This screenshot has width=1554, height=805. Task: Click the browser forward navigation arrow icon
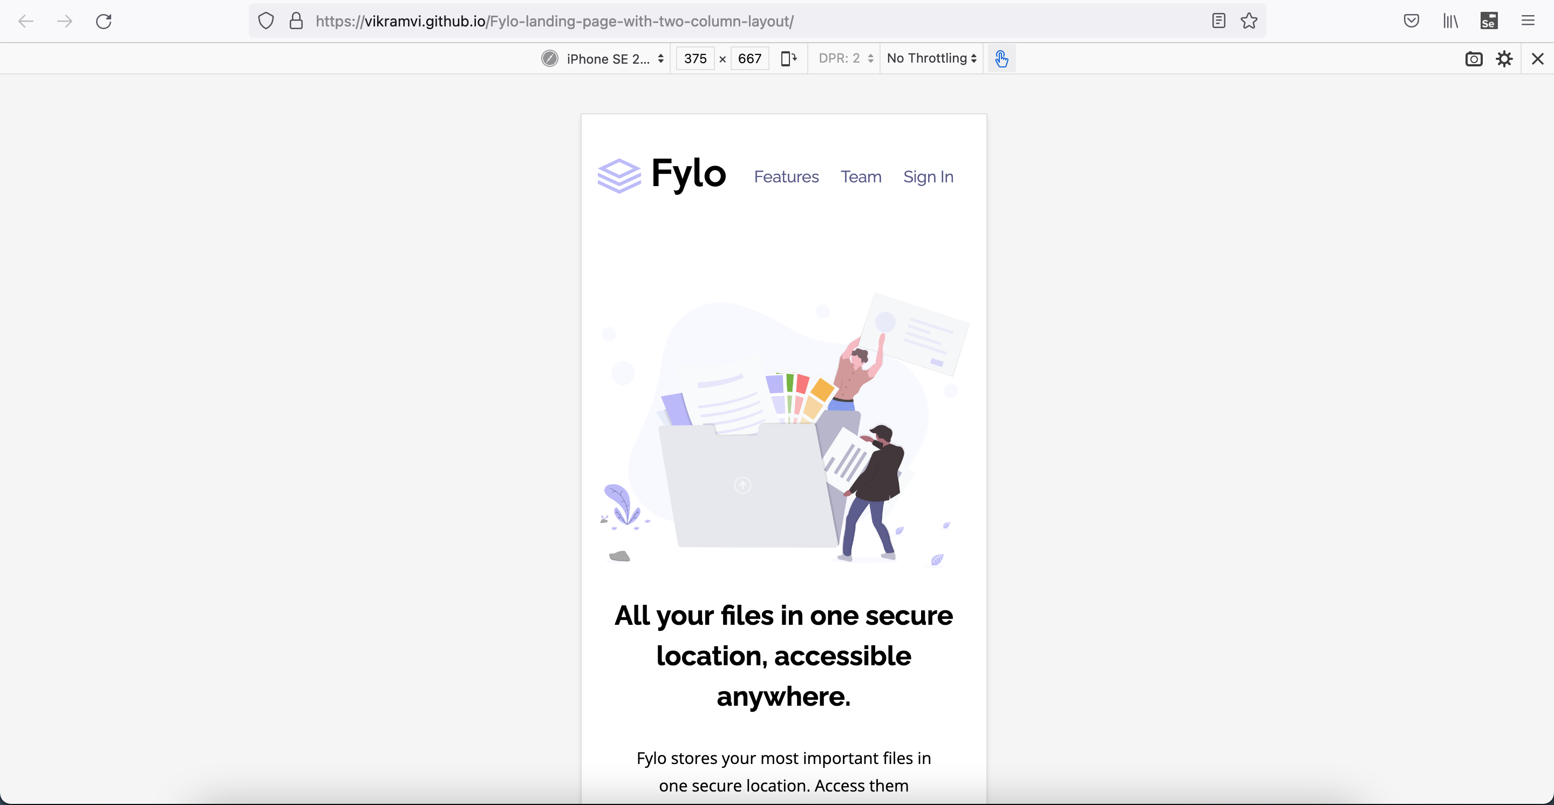pos(64,21)
